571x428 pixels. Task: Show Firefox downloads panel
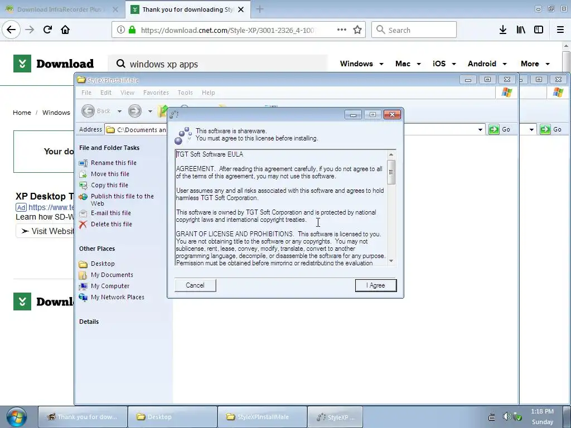tap(503, 30)
